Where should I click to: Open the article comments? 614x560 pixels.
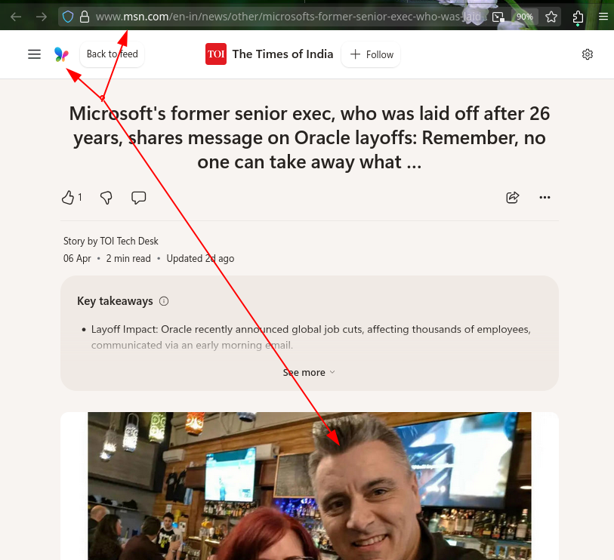pyautogui.click(x=138, y=197)
